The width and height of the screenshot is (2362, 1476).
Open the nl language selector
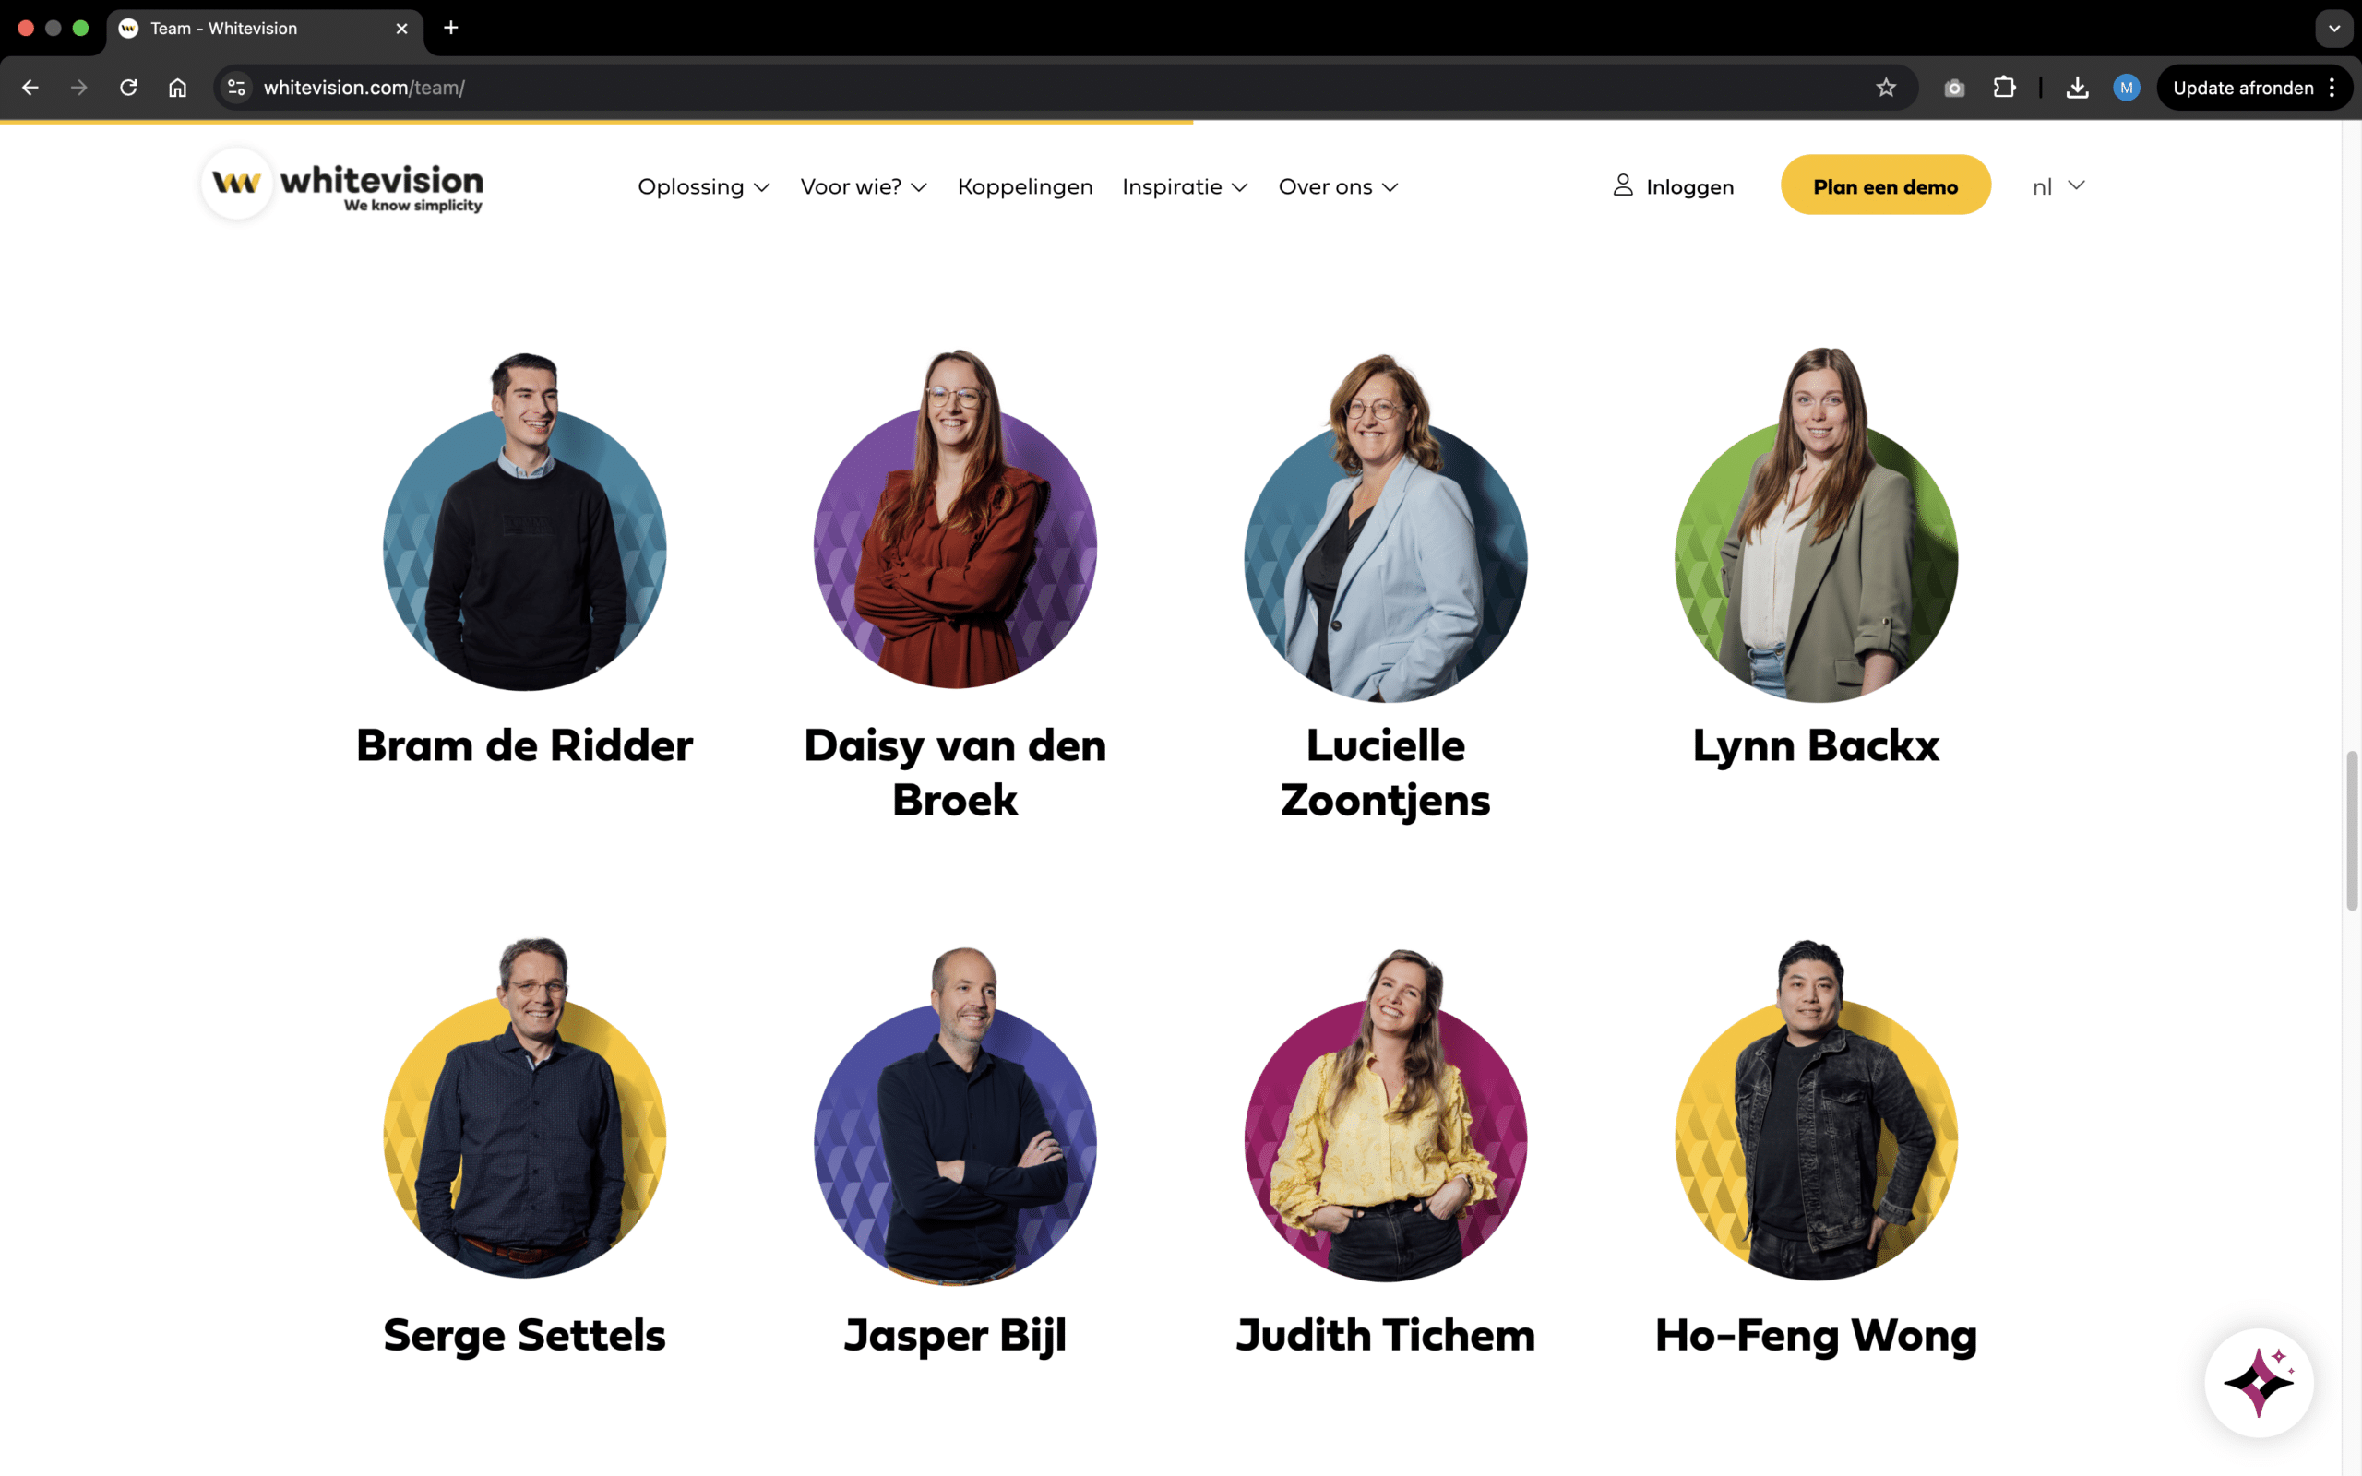tap(2059, 186)
